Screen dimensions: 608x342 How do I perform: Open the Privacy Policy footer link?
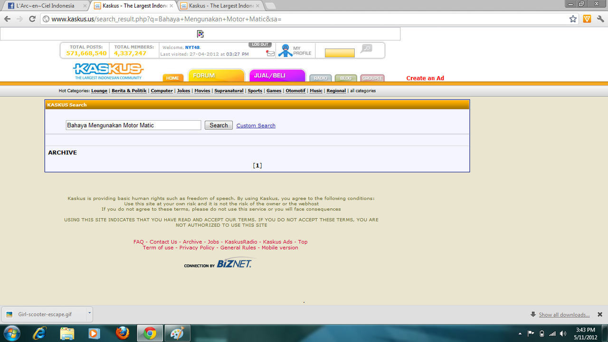(197, 247)
